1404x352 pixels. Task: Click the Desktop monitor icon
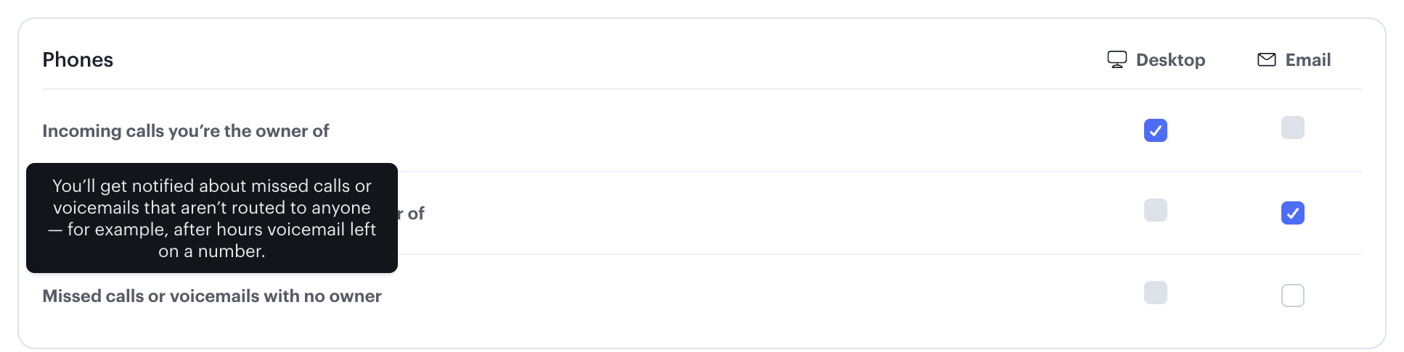(x=1117, y=59)
